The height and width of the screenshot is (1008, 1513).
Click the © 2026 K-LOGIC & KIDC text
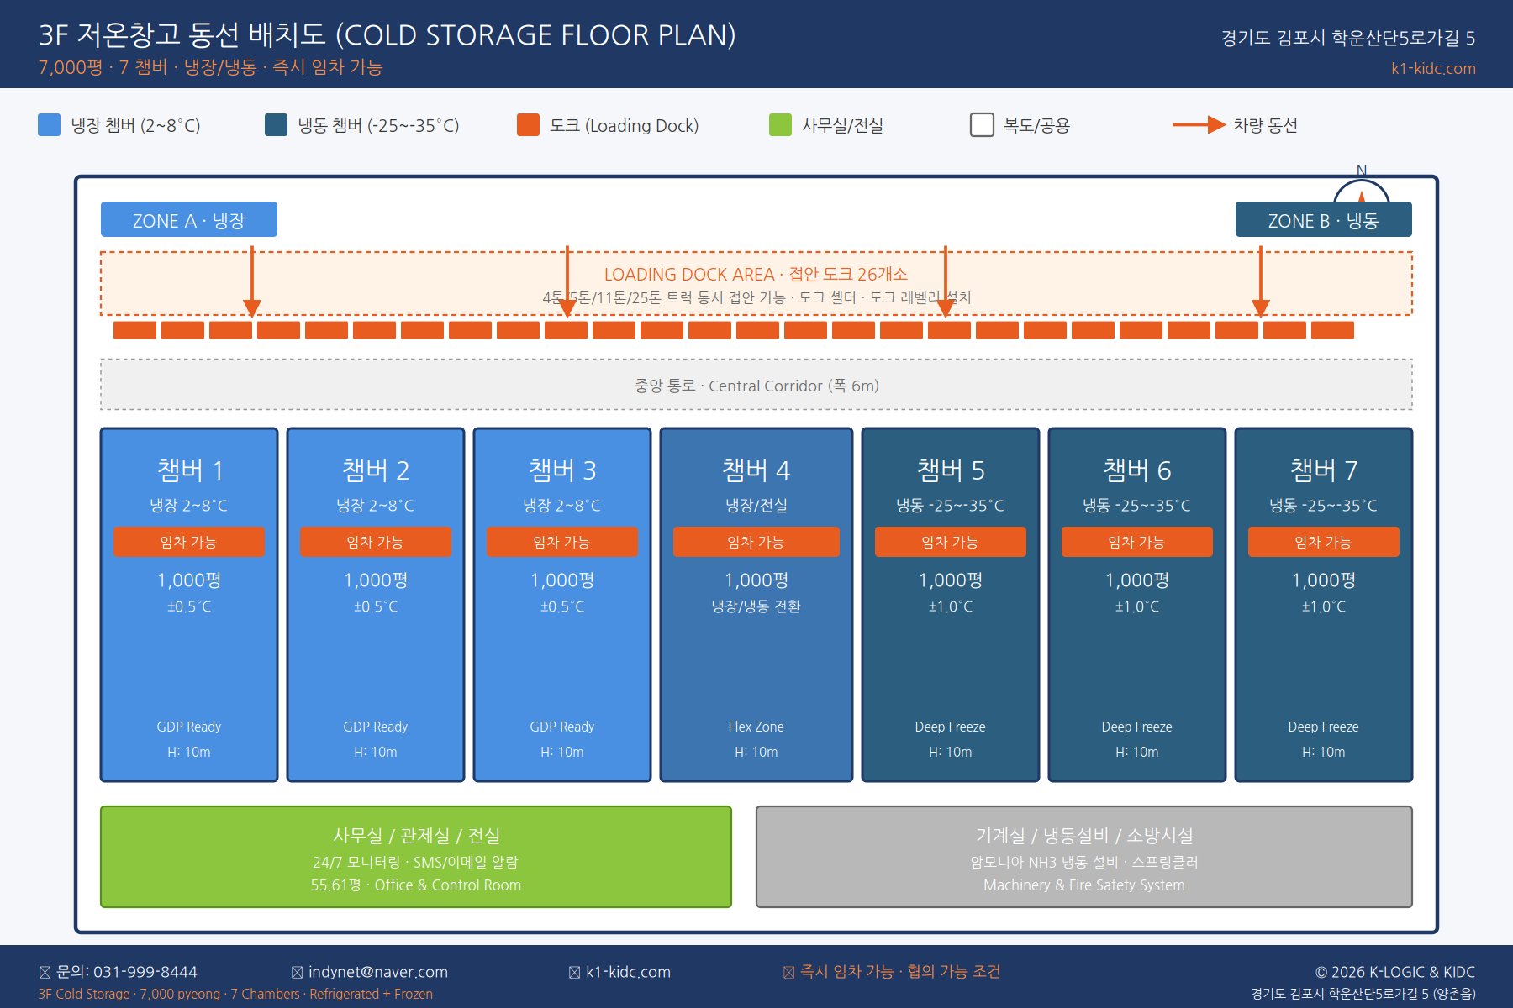tap(1395, 972)
